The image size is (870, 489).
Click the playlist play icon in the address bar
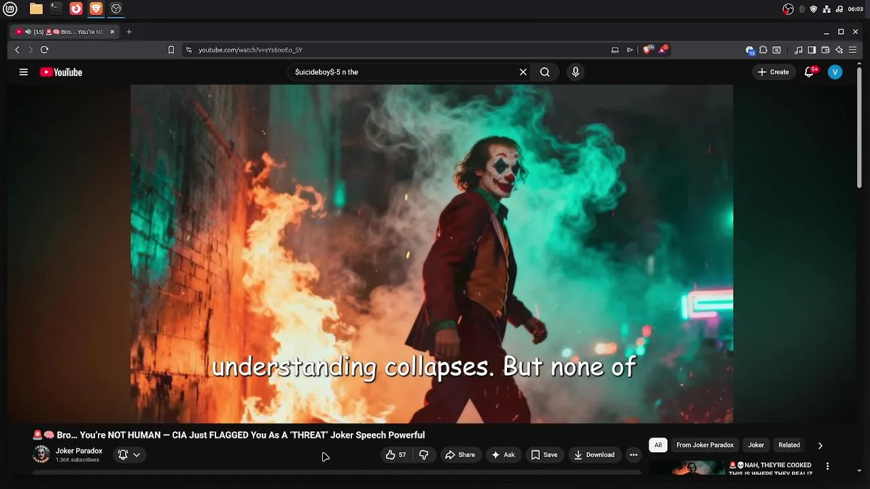point(630,50)
